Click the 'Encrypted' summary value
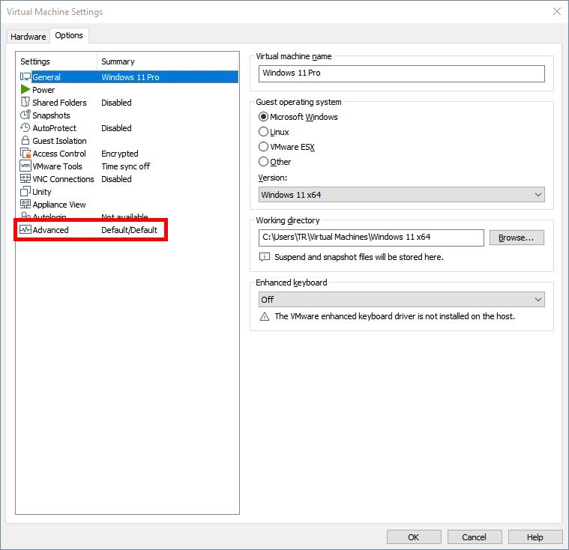569x550 pixels. pyautogui.click(x=120, y=154)
